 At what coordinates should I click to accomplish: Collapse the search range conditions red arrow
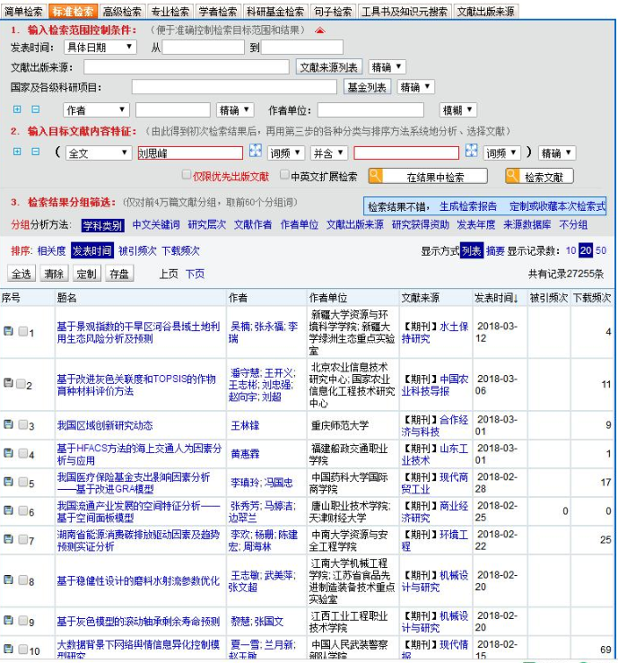pos(320,31)
